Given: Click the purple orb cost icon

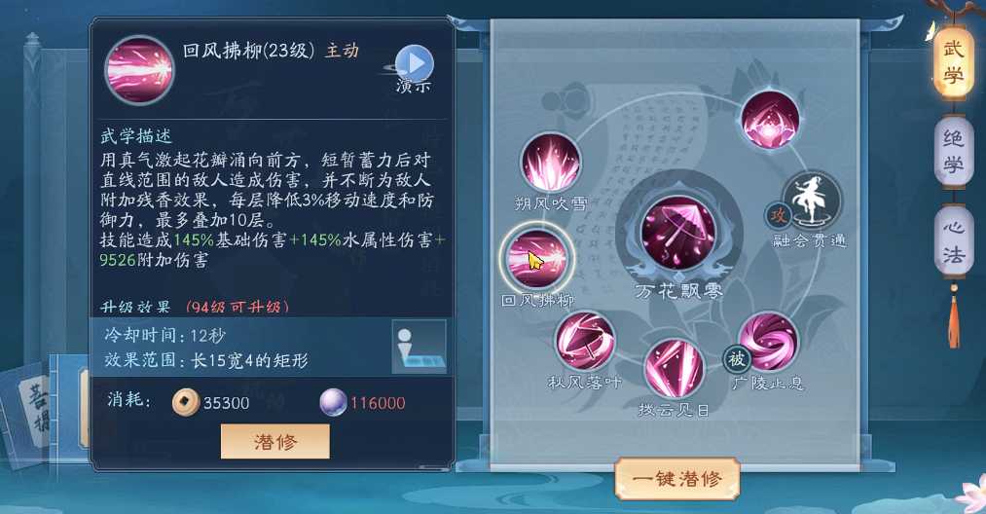Looking at the screenshot, I should point(333,403).
